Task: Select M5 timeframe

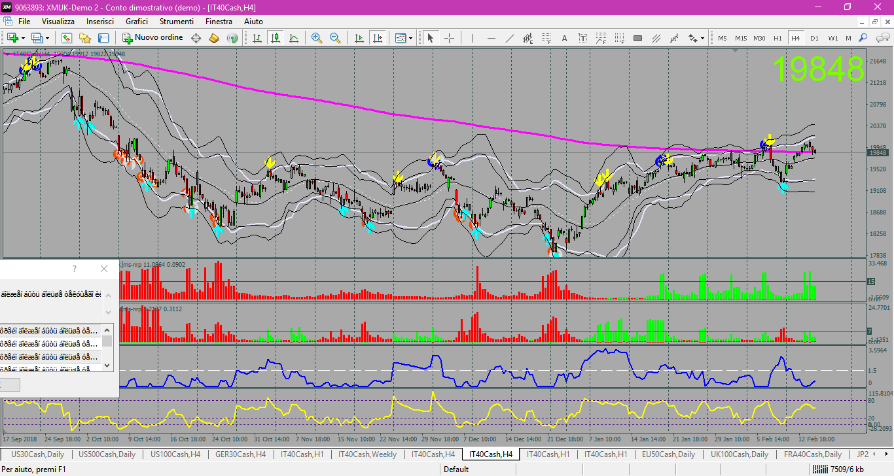Action: (723, 38)
